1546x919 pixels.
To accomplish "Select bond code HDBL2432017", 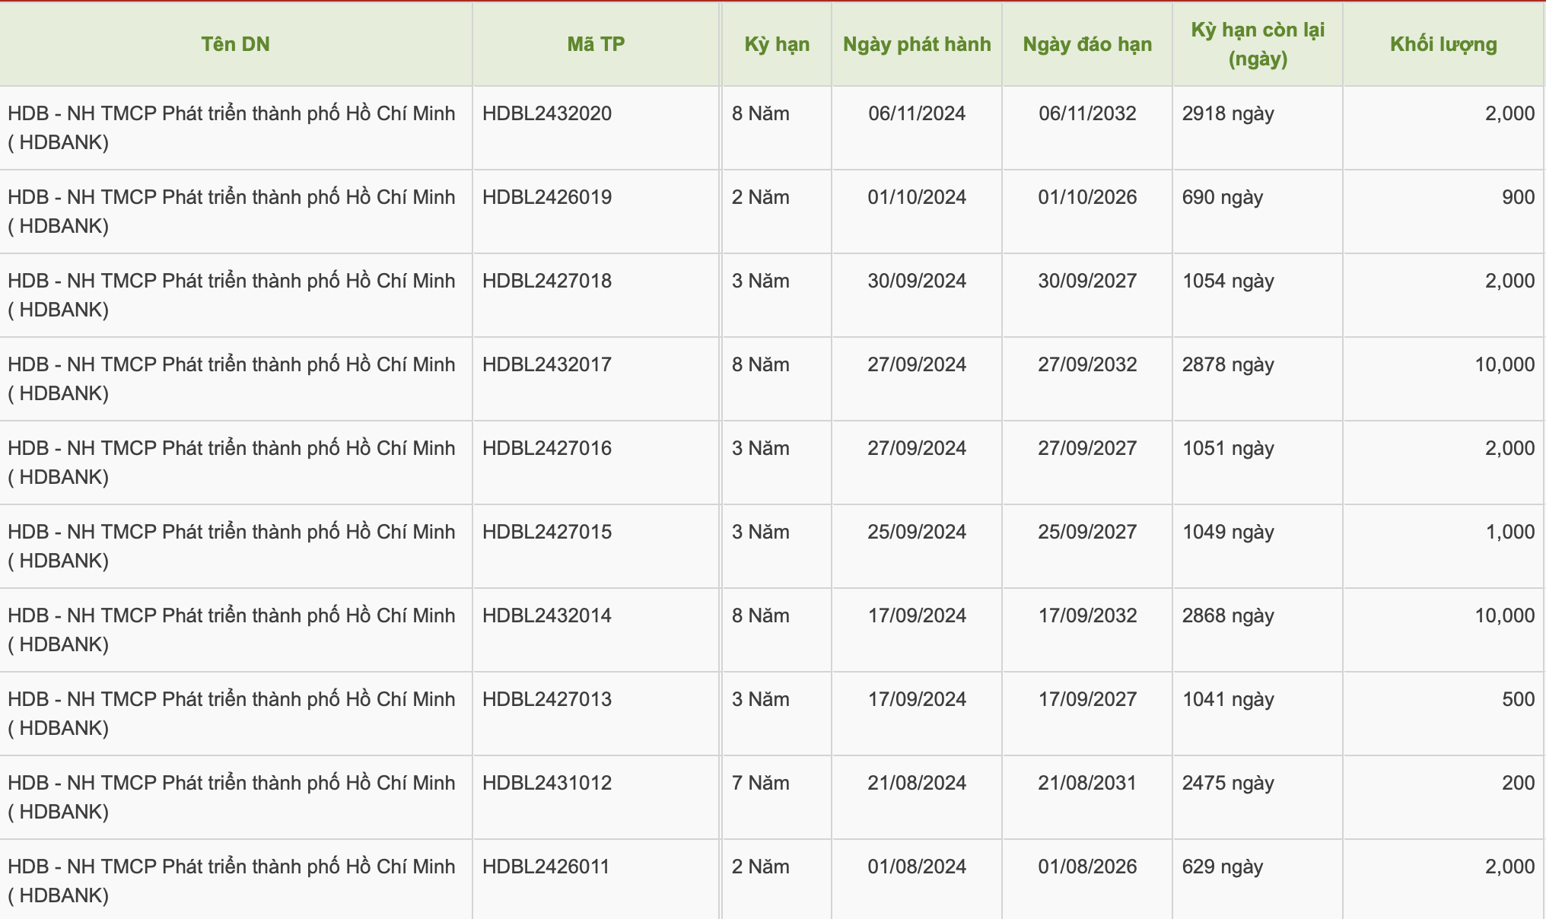I will pyautogui.click(x=547, y=364).
